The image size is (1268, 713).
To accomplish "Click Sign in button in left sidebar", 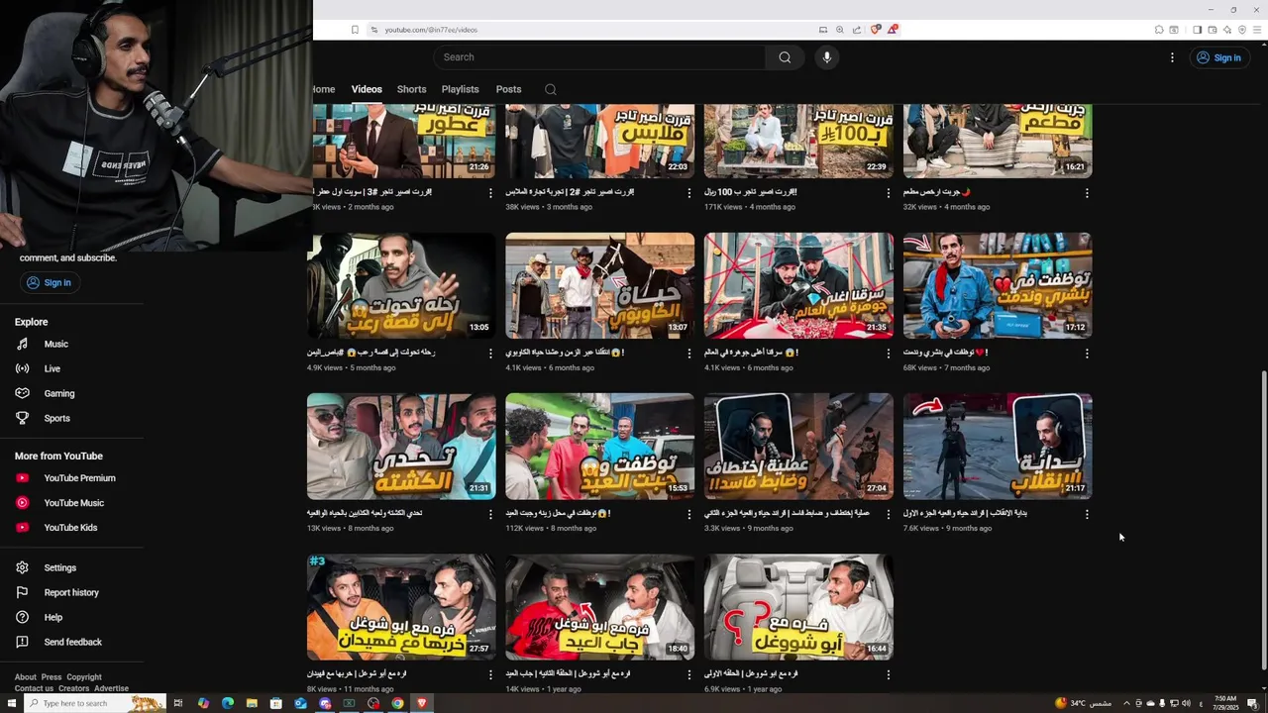I will [x=49, y=282].
